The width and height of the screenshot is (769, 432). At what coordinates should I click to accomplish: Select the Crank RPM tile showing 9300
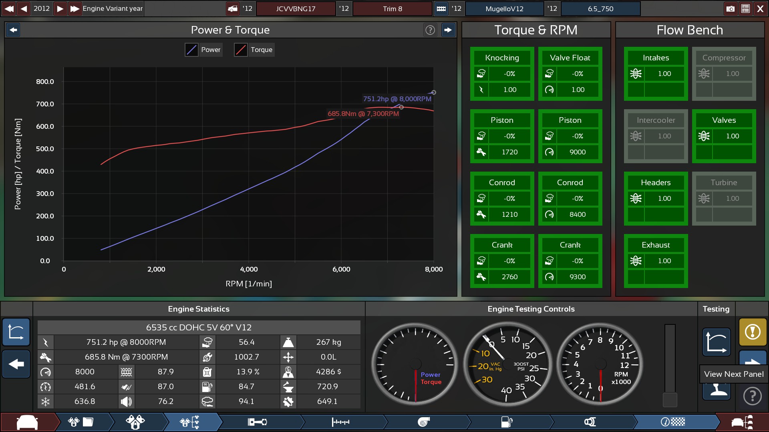(x=570, y=261)
